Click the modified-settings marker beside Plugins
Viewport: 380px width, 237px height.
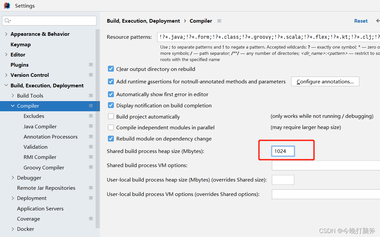(x=91, y=65)
